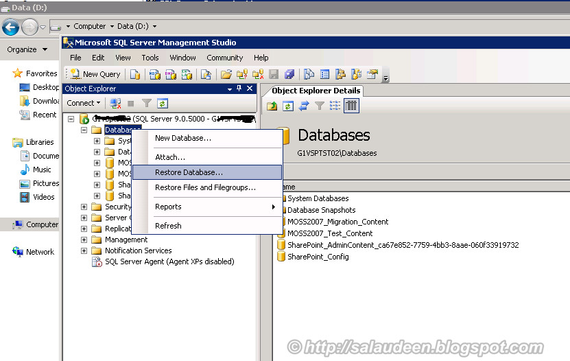Select SharePoint_Config in details list
570x361 pixels.
pos(318,257)
